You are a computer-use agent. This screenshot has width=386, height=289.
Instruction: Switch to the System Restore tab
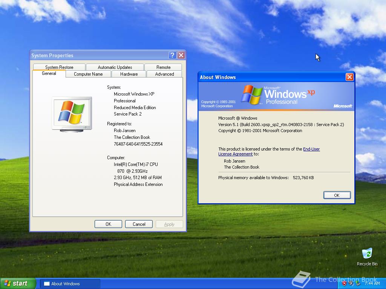(x=59, y=67)
